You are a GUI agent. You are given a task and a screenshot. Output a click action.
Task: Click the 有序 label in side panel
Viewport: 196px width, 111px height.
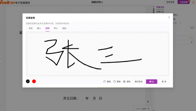[192, 28]
